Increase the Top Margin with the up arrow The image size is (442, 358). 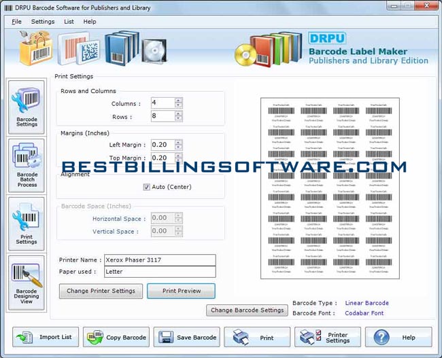(x=178, y=155)
